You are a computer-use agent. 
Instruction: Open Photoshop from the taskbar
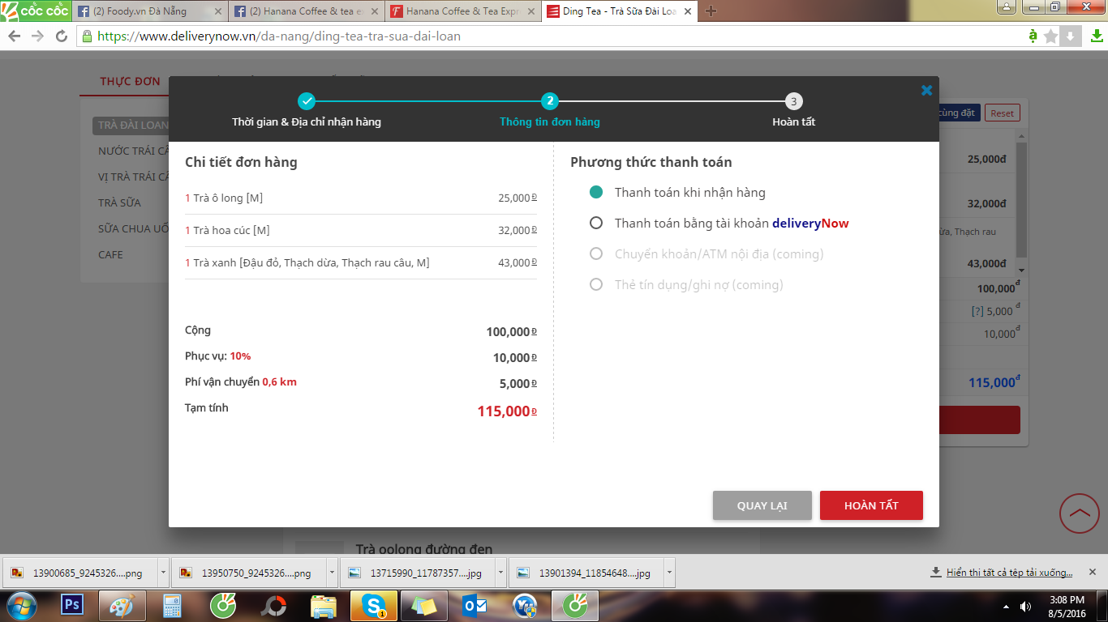[x=72, y=605]
